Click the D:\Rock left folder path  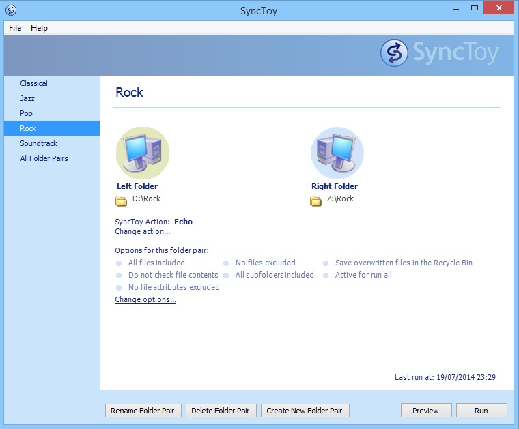tap(146, 198)
